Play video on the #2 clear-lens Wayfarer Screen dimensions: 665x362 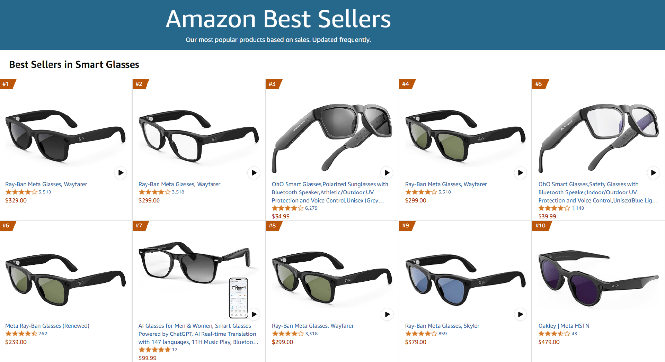point(254,173)
